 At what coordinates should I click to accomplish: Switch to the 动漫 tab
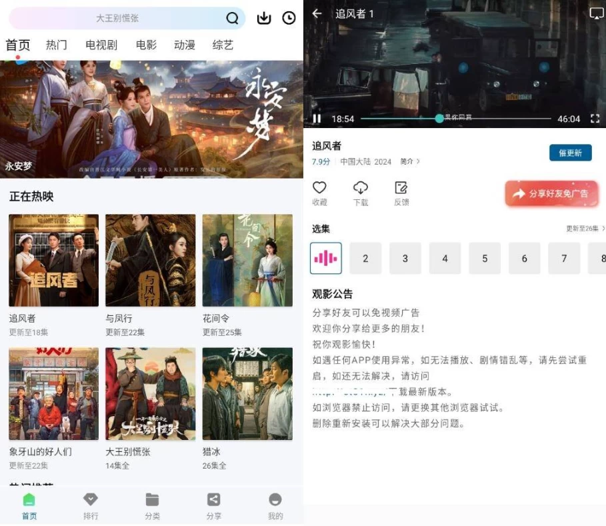coord(184,45)
